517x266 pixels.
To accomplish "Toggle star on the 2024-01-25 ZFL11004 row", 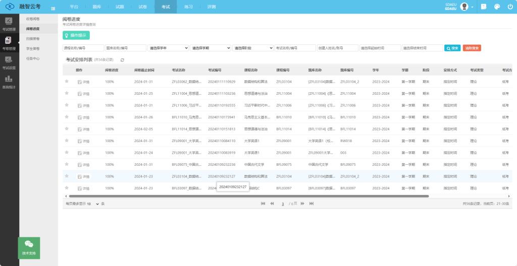I will 67,93.
